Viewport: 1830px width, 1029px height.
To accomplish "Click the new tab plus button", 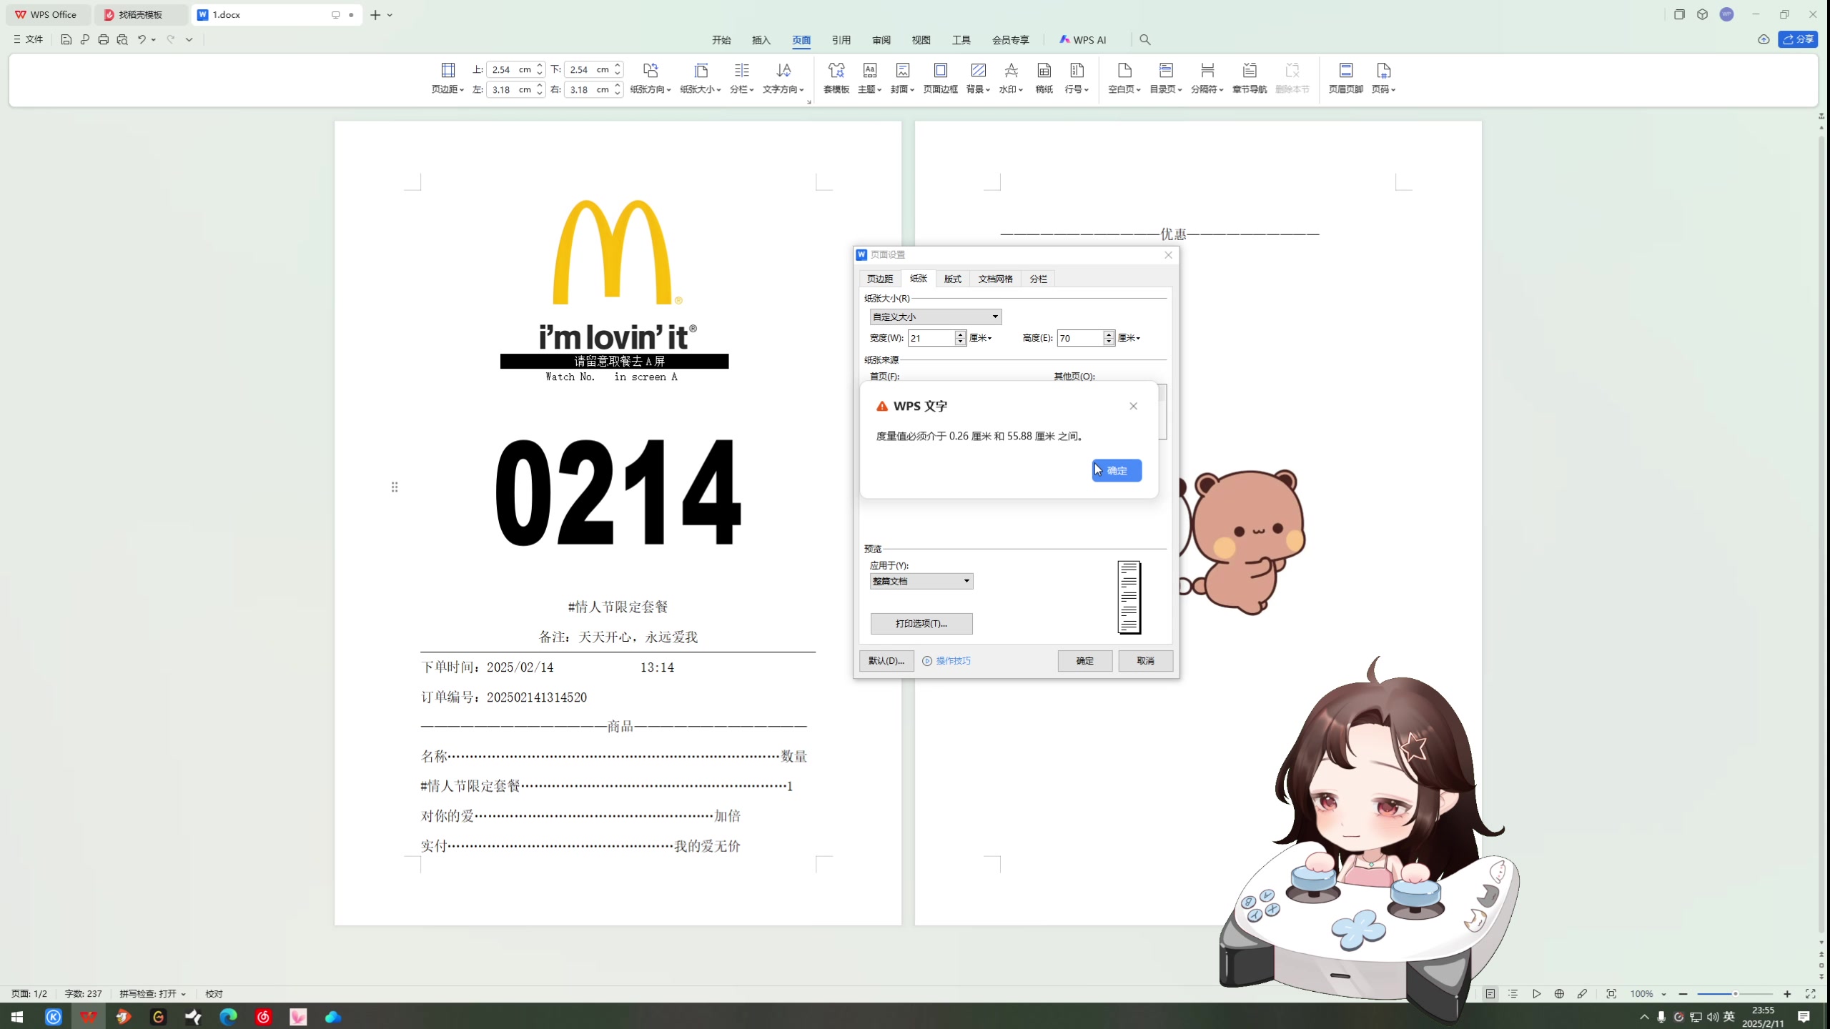I will (375, 14).
